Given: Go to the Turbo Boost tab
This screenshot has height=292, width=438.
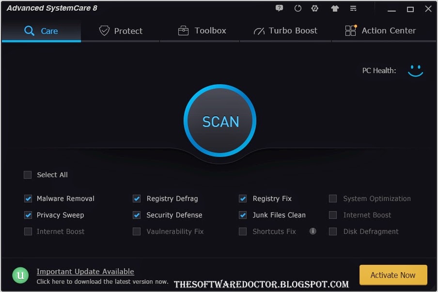Looking at the screenshot, I should [285, 31].
